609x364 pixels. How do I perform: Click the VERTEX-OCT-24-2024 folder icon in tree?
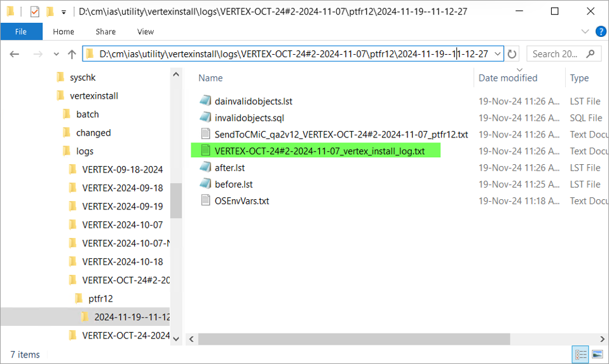pyautogui.click(x=72, y=335)
